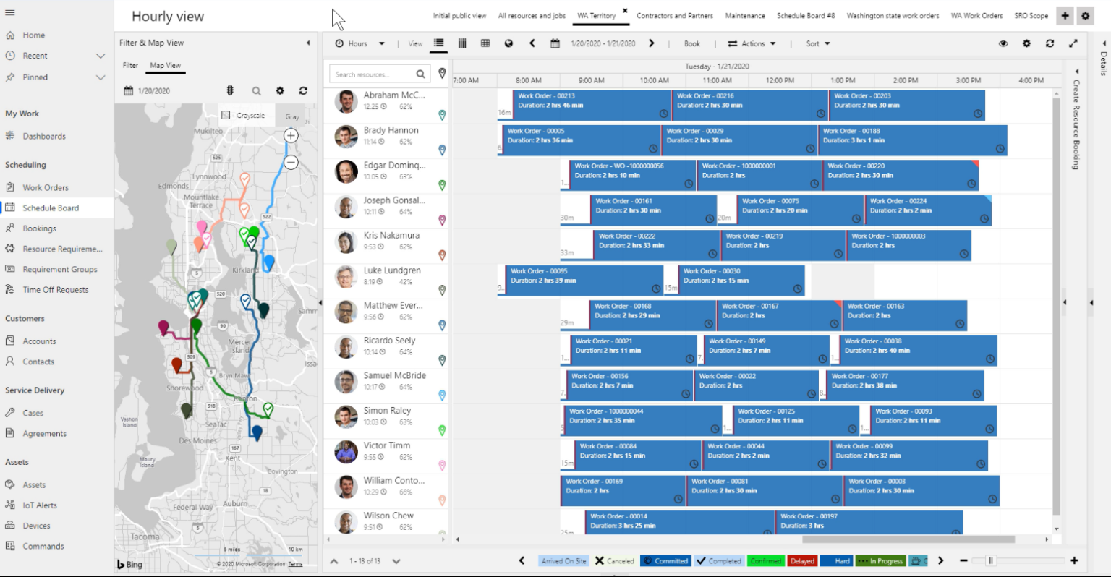
Task: Open the board calendar date picker
Action: pos(555,43)
